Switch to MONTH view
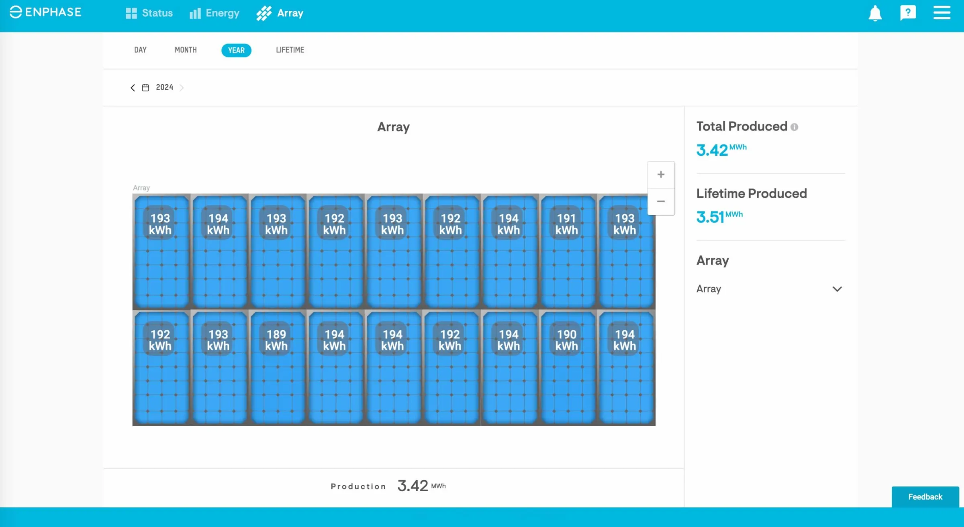964x527 pixels. coord(186,50)
